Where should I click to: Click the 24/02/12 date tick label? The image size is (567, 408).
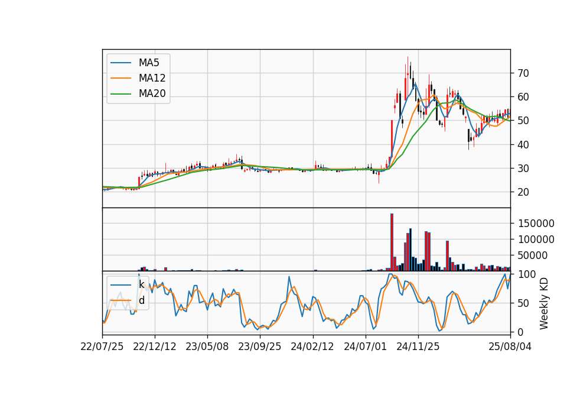coord(312,347)
